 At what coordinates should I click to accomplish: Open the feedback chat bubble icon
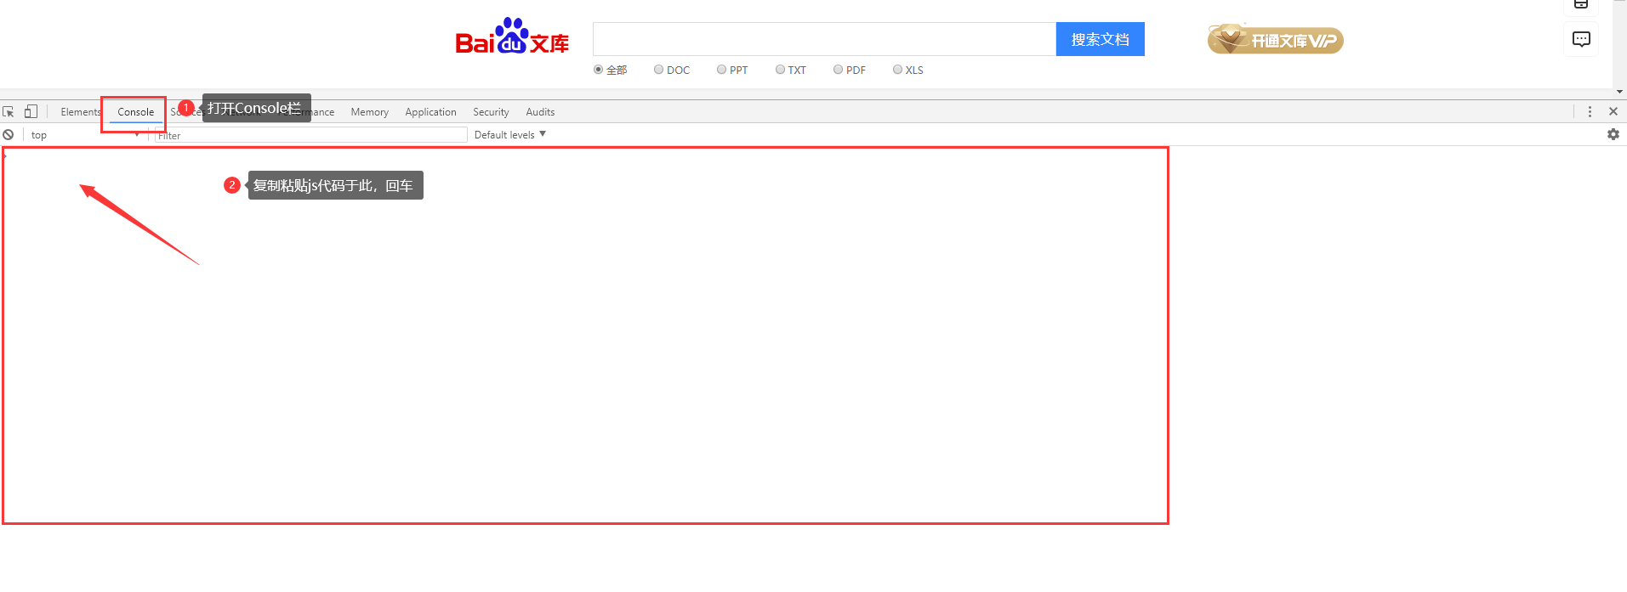(x=1581, y=39)
